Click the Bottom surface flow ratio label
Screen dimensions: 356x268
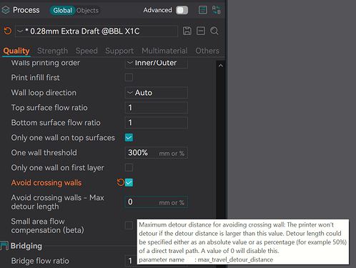click(56, 123)
